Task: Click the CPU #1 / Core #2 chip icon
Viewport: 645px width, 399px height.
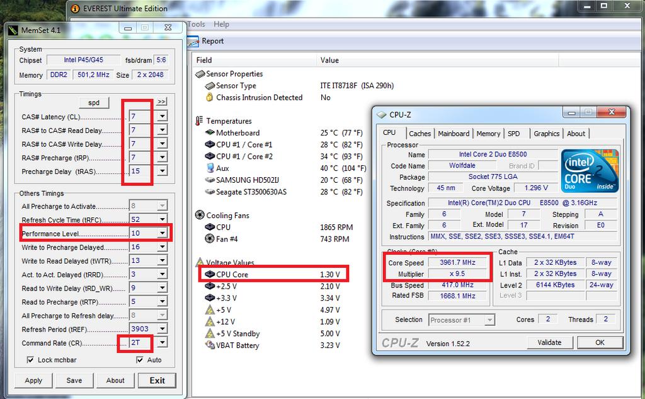Action: (x=210, y=156)
